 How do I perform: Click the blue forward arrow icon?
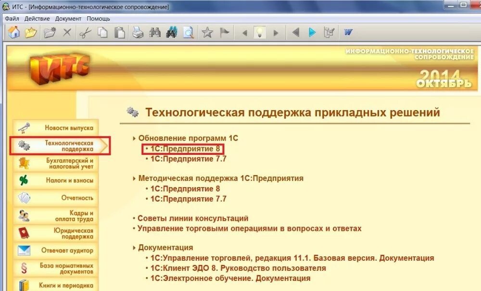tap(312, 32)
